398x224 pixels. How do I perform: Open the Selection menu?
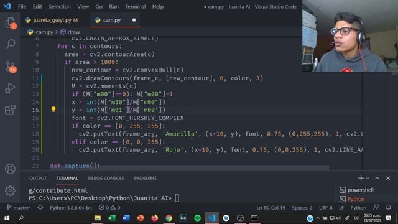(x=60, y=7)
